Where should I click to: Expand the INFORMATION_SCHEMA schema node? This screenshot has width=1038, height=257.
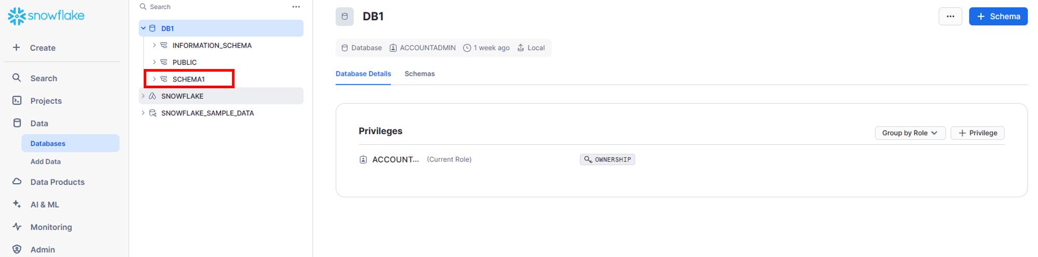click(x=154, y=45)
